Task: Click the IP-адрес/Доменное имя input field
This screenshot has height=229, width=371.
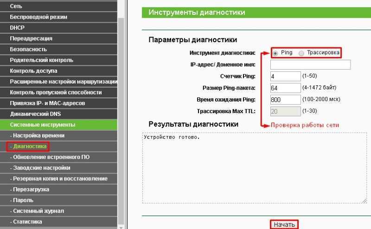Action: pos(310,64)
